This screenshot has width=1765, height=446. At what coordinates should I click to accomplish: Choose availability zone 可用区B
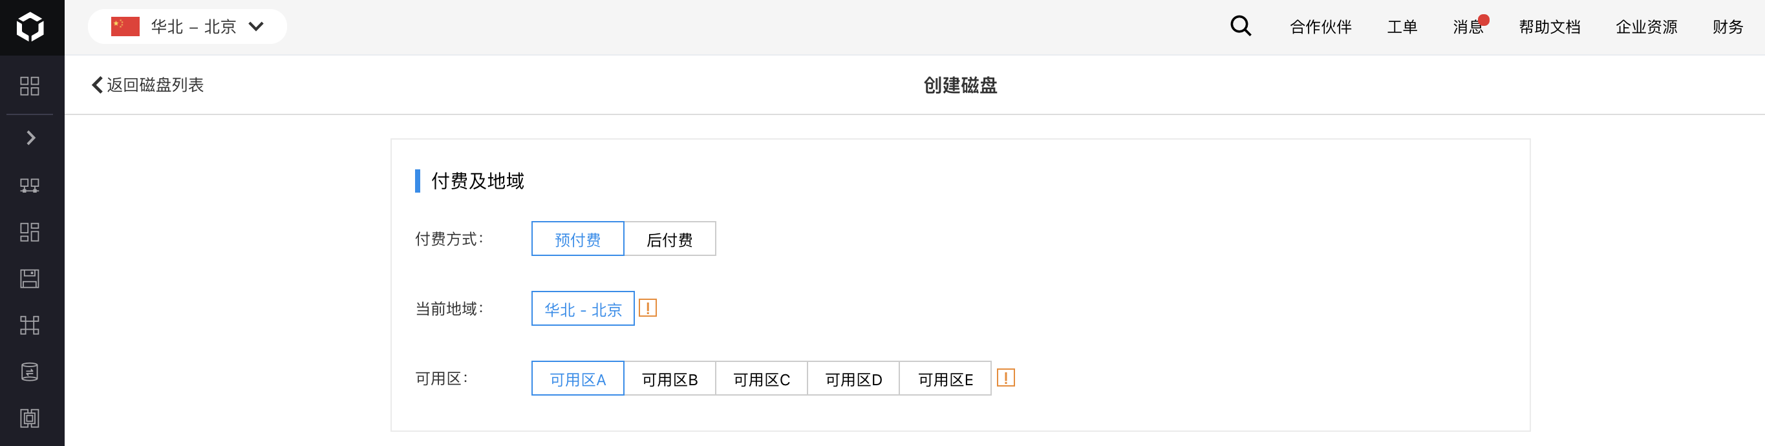[x=669, y=379]
